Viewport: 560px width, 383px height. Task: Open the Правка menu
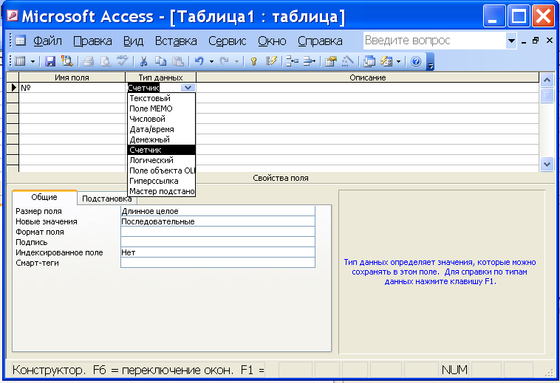(x=92, y=41)
